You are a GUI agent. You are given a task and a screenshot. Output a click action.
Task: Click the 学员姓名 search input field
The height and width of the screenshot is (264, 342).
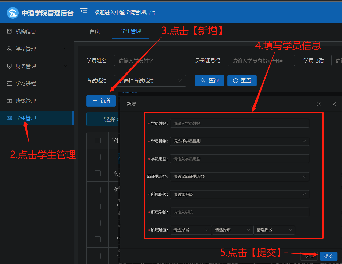point(150,60)
